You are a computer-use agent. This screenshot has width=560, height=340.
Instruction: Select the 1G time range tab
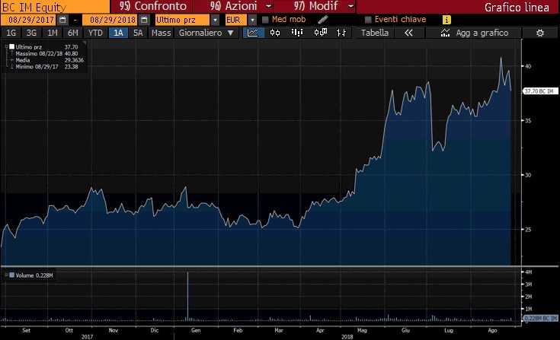pyautogui.click(x=11, y=33)
